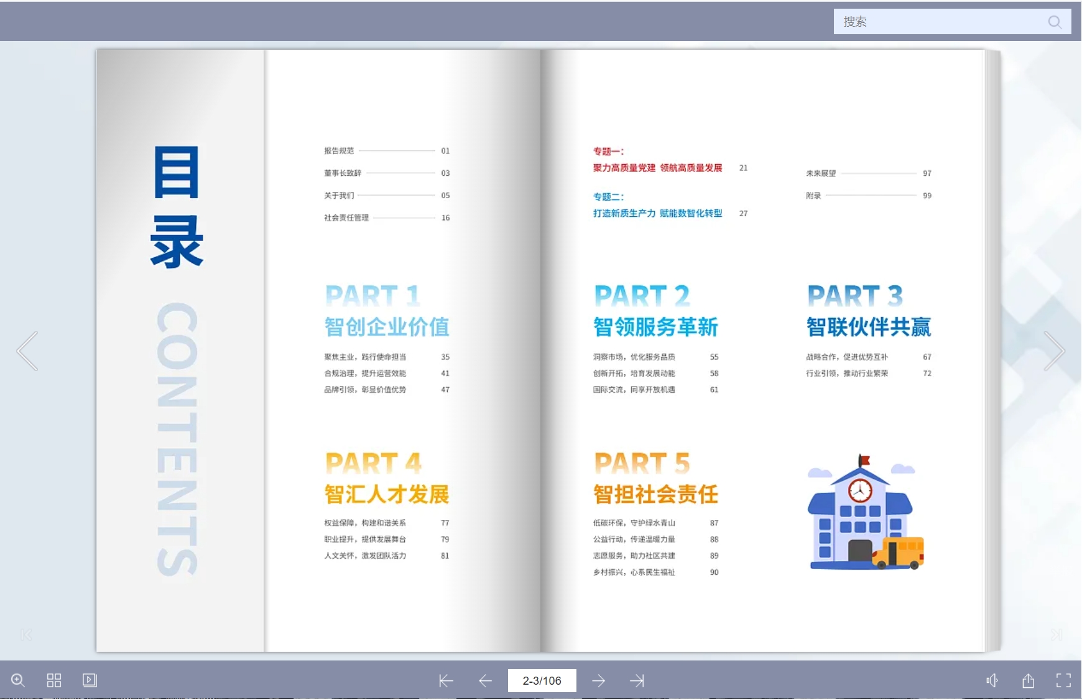The height and width of the screenshot is (699, 1082).
Task: Open the thumbnails grid view
Action: [x=54, y=680]
